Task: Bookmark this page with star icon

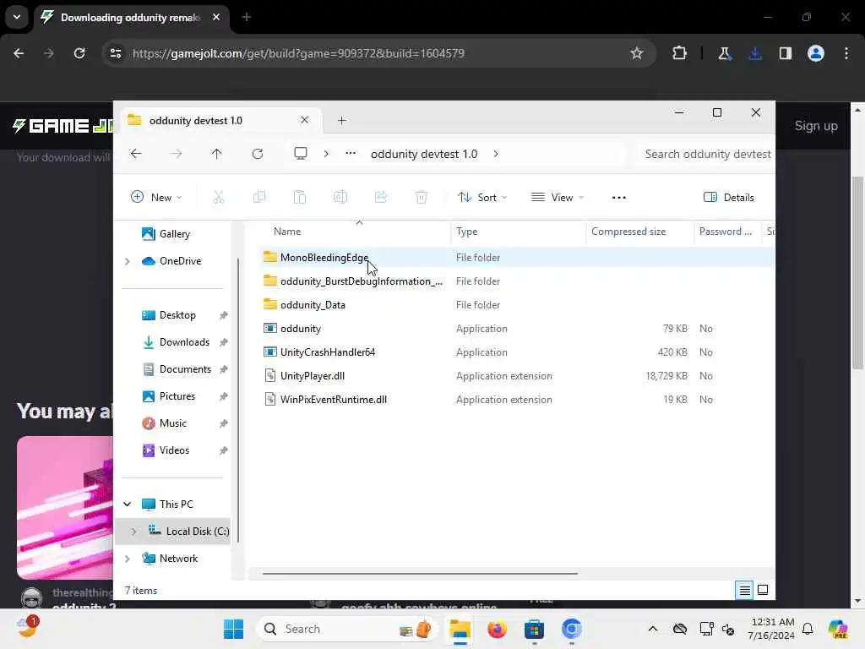Action: click(x=637, y=53)
